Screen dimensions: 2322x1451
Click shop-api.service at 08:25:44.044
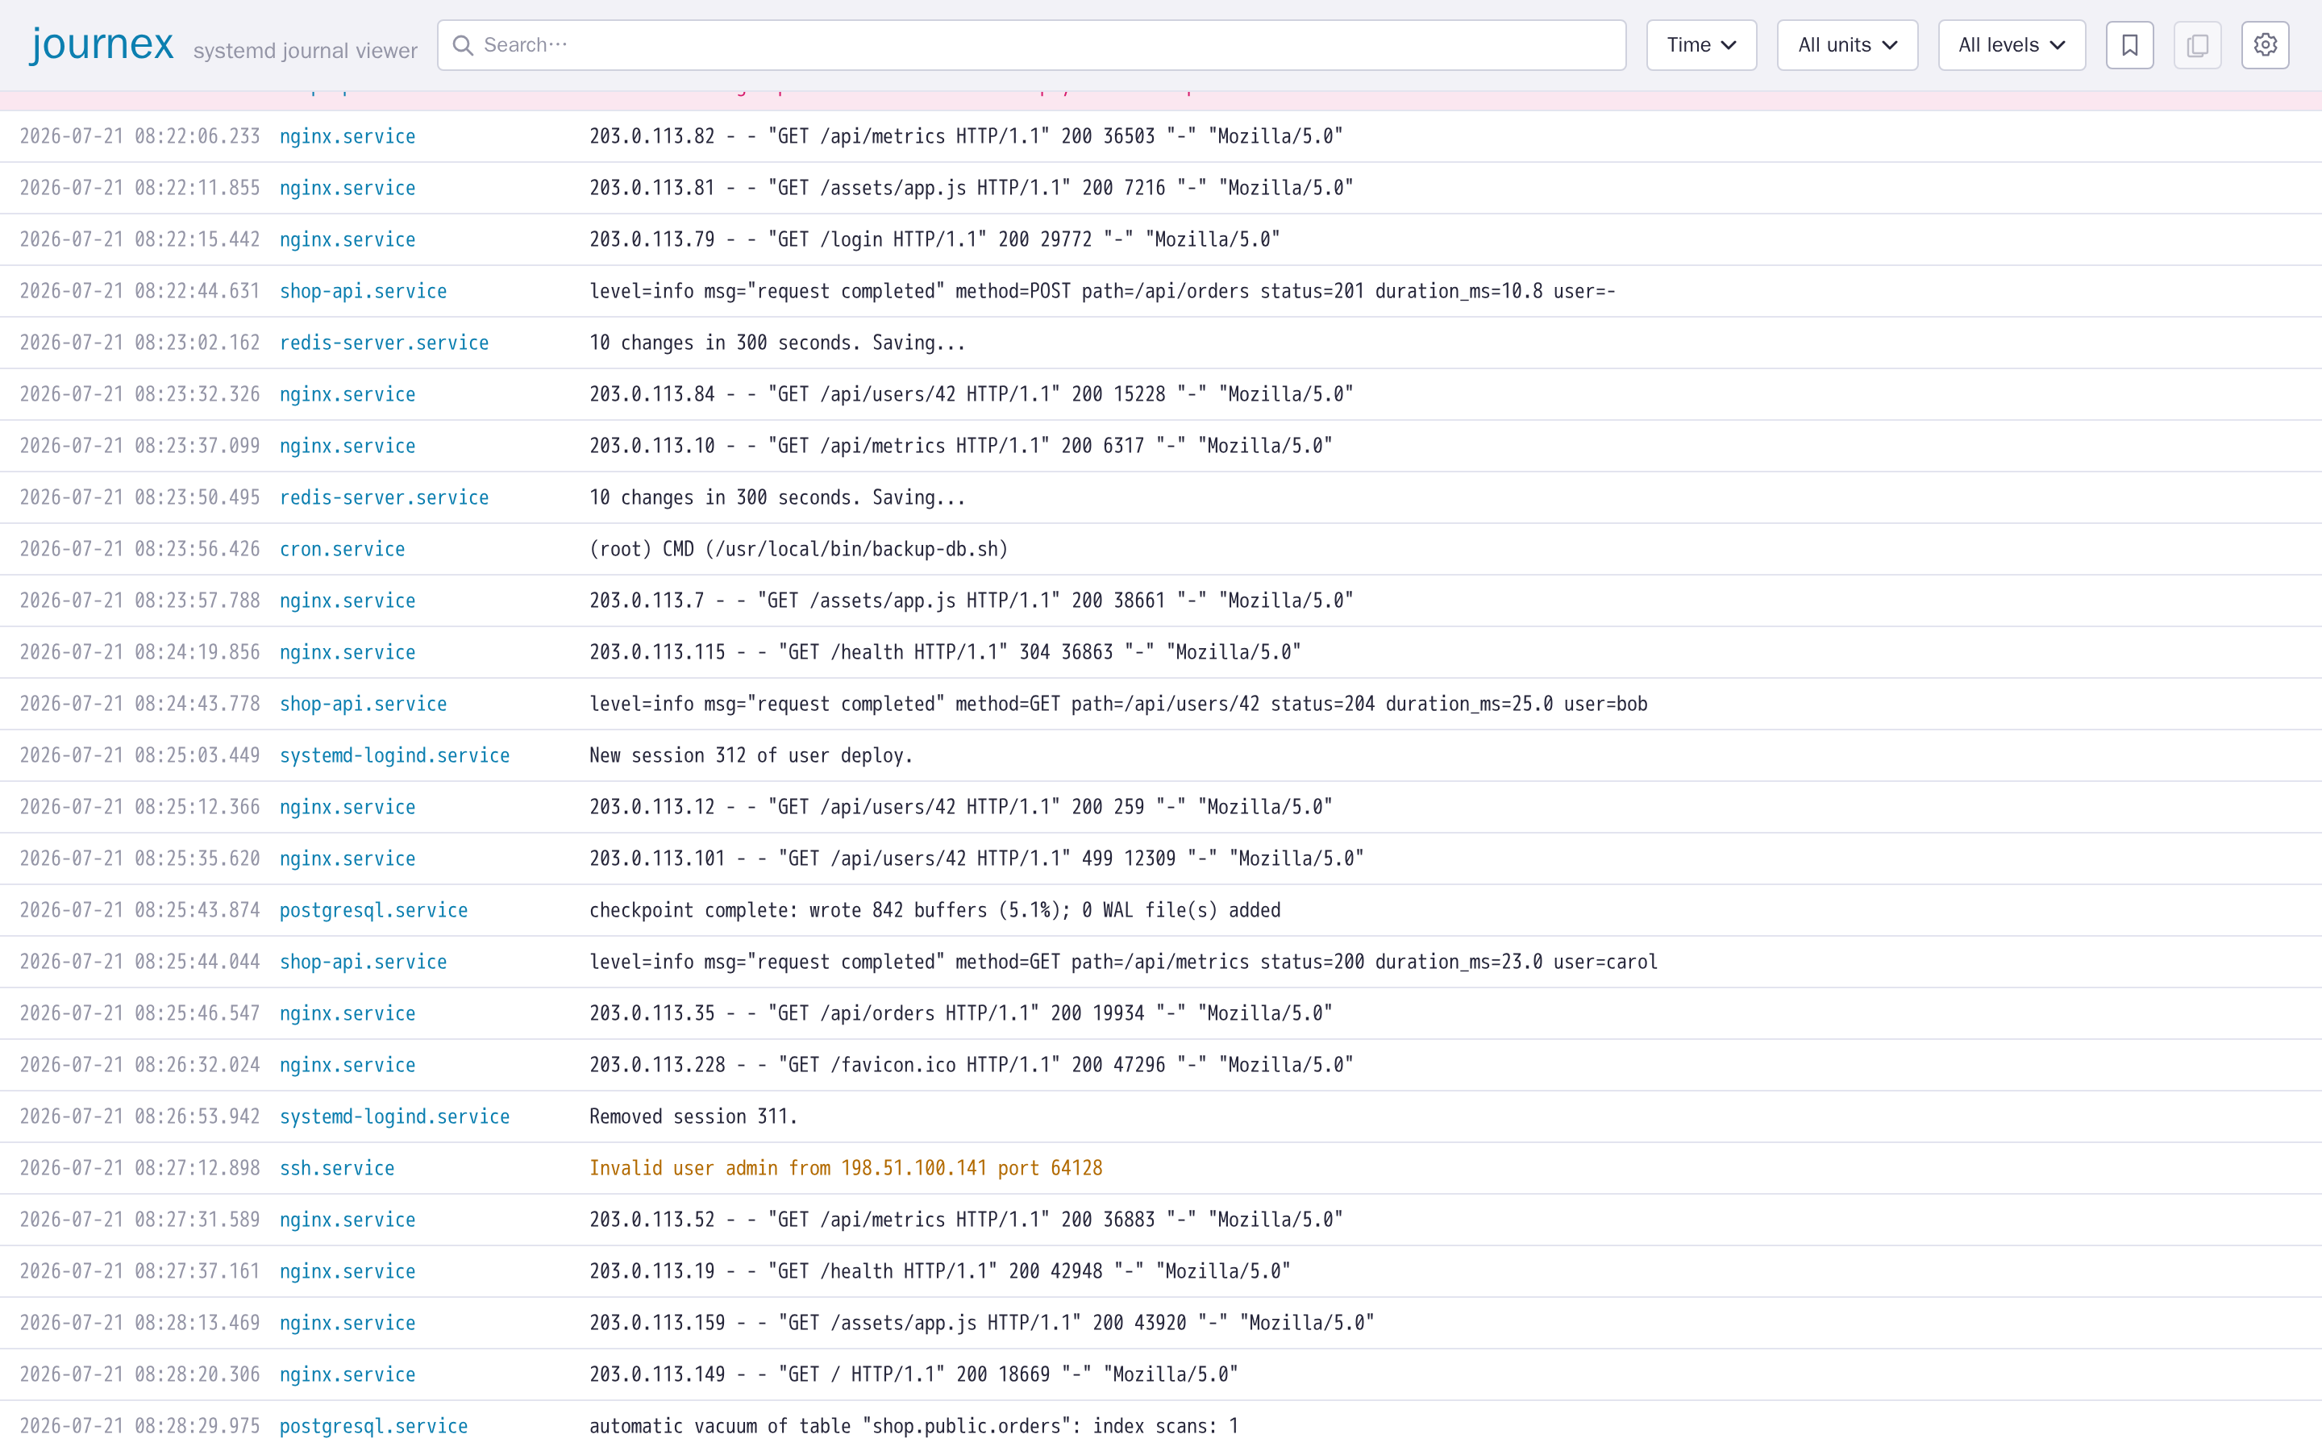[363, 962]
